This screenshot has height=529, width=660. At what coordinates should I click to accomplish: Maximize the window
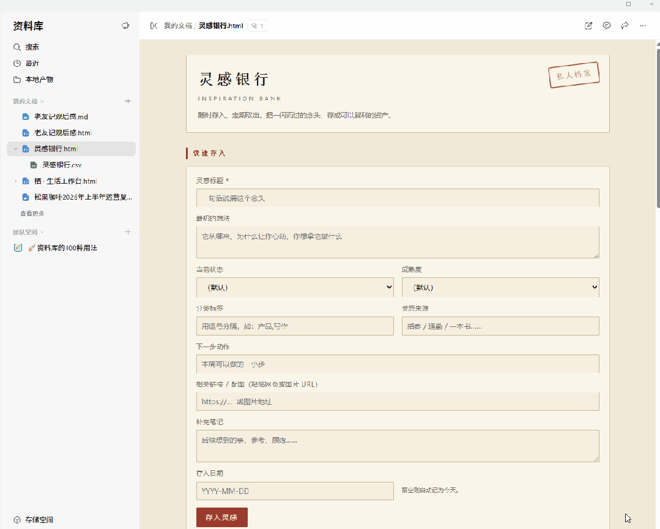[x=628, y=4]
